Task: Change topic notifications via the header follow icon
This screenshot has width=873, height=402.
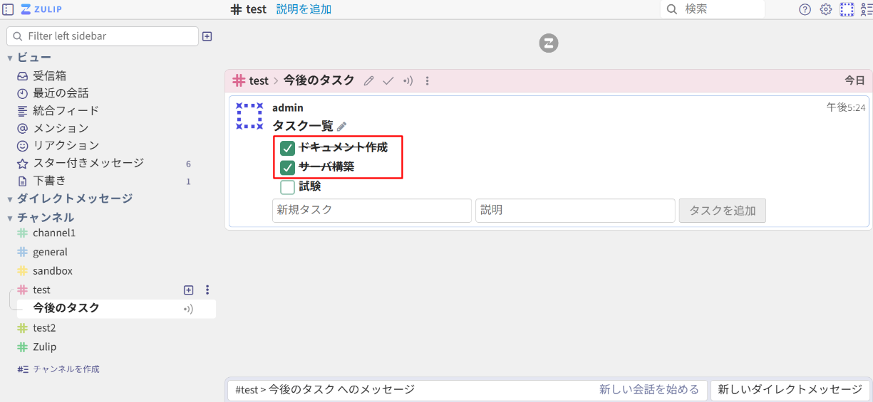Action: (408, 81)
